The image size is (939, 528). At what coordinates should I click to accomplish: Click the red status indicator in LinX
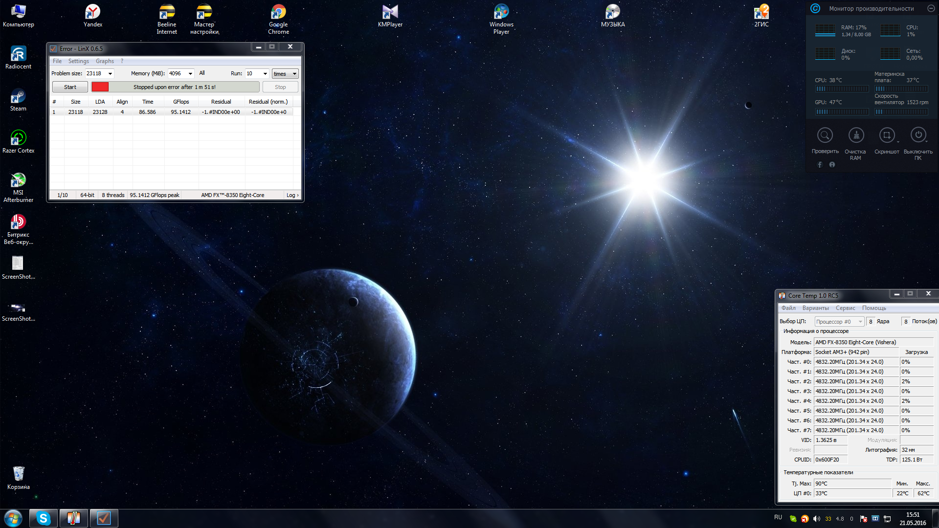point(100,87)
